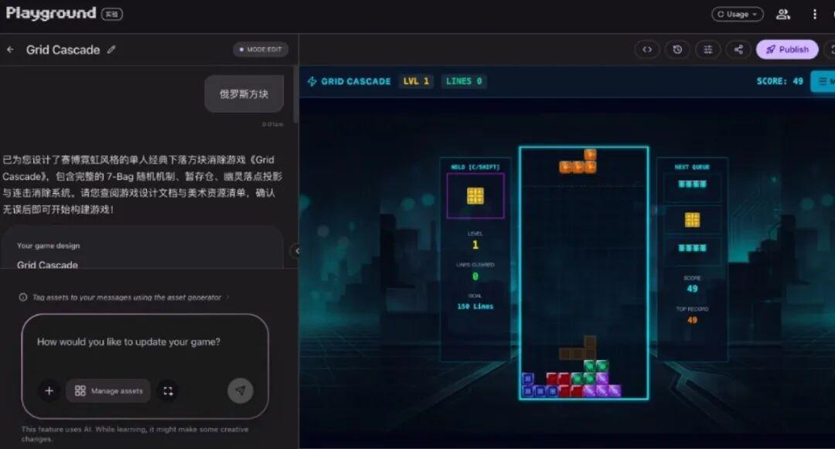Click the SCORE: 49 readout
Screen dimensions: 835x449
pyautogui.click(x=779, y=81)
